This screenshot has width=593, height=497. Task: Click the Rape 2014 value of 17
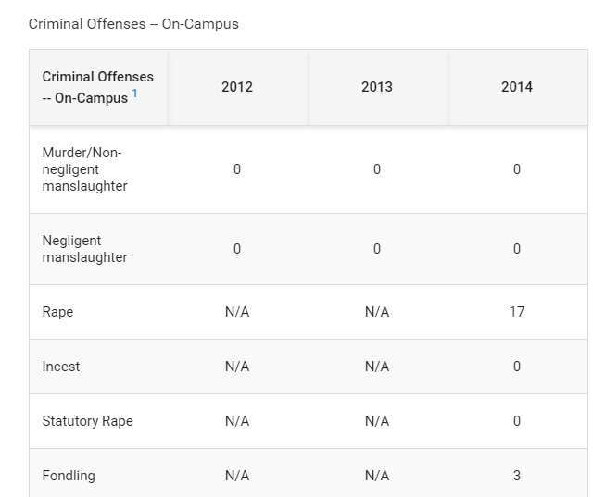[x=517, y=312]
